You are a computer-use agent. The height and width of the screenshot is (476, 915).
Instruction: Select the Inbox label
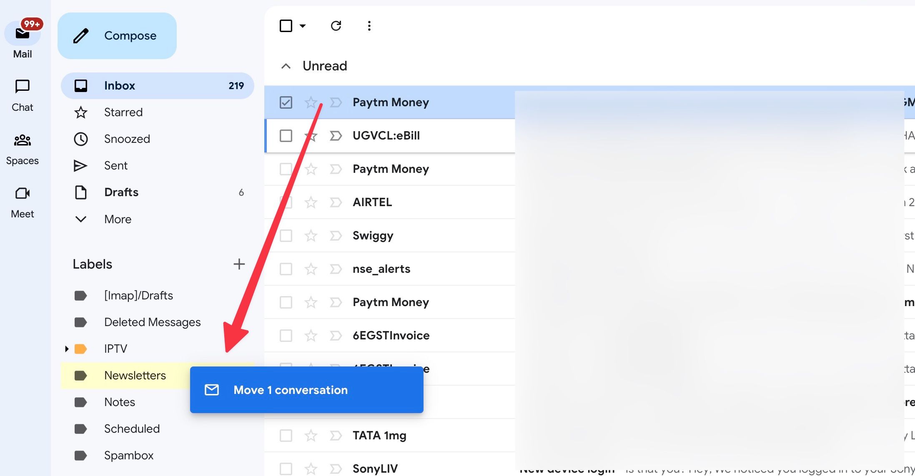(119, 85)
